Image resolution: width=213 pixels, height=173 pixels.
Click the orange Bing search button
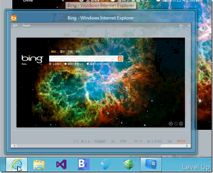point(120,59)
